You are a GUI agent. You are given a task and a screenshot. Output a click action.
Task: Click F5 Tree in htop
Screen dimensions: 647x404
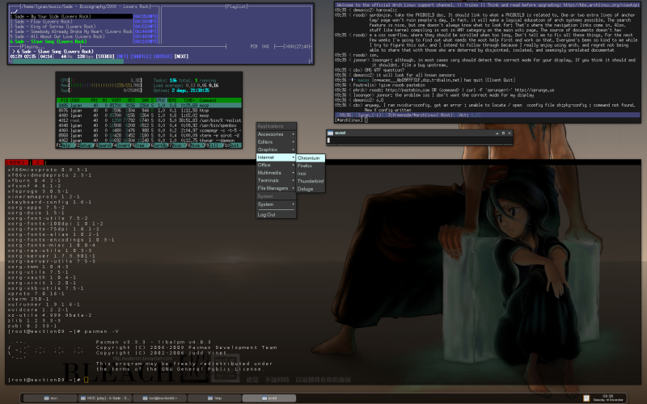(x=140, y=145)
